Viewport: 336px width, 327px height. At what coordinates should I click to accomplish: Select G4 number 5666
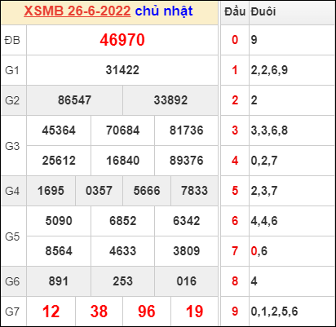(x=147, y=191)
